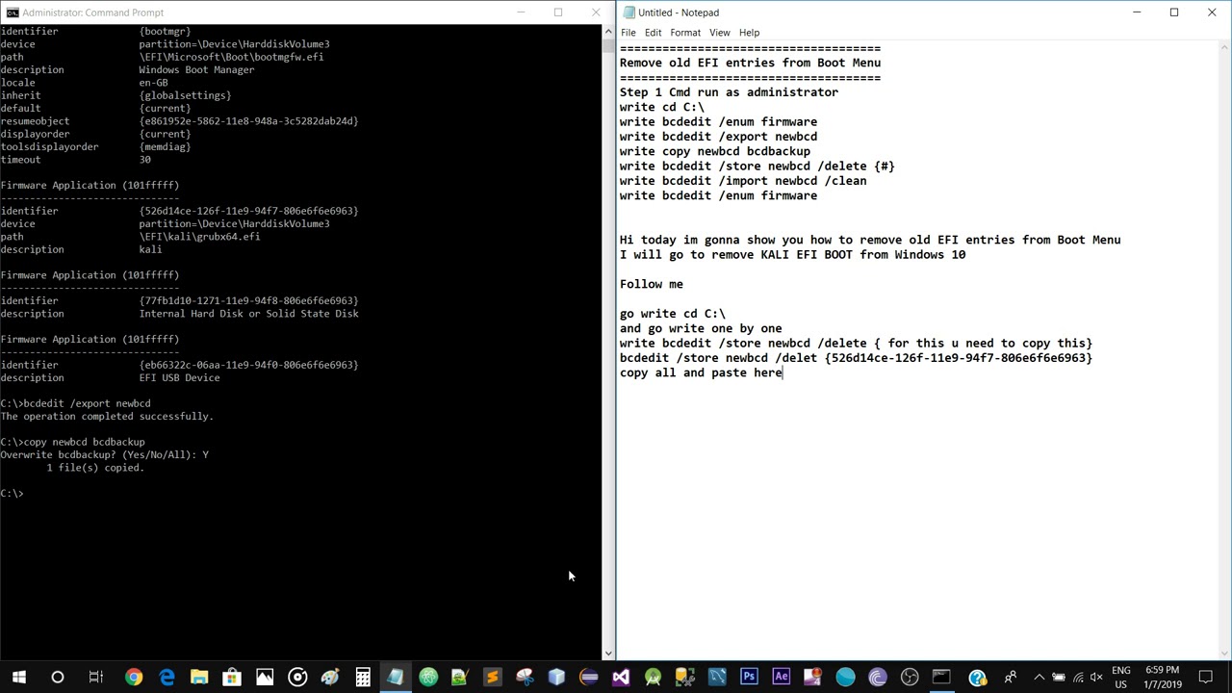Viewport: 1232px width, 693px height.
Task: Show hidden system tray icons
Action: (x=1039, y=678)
